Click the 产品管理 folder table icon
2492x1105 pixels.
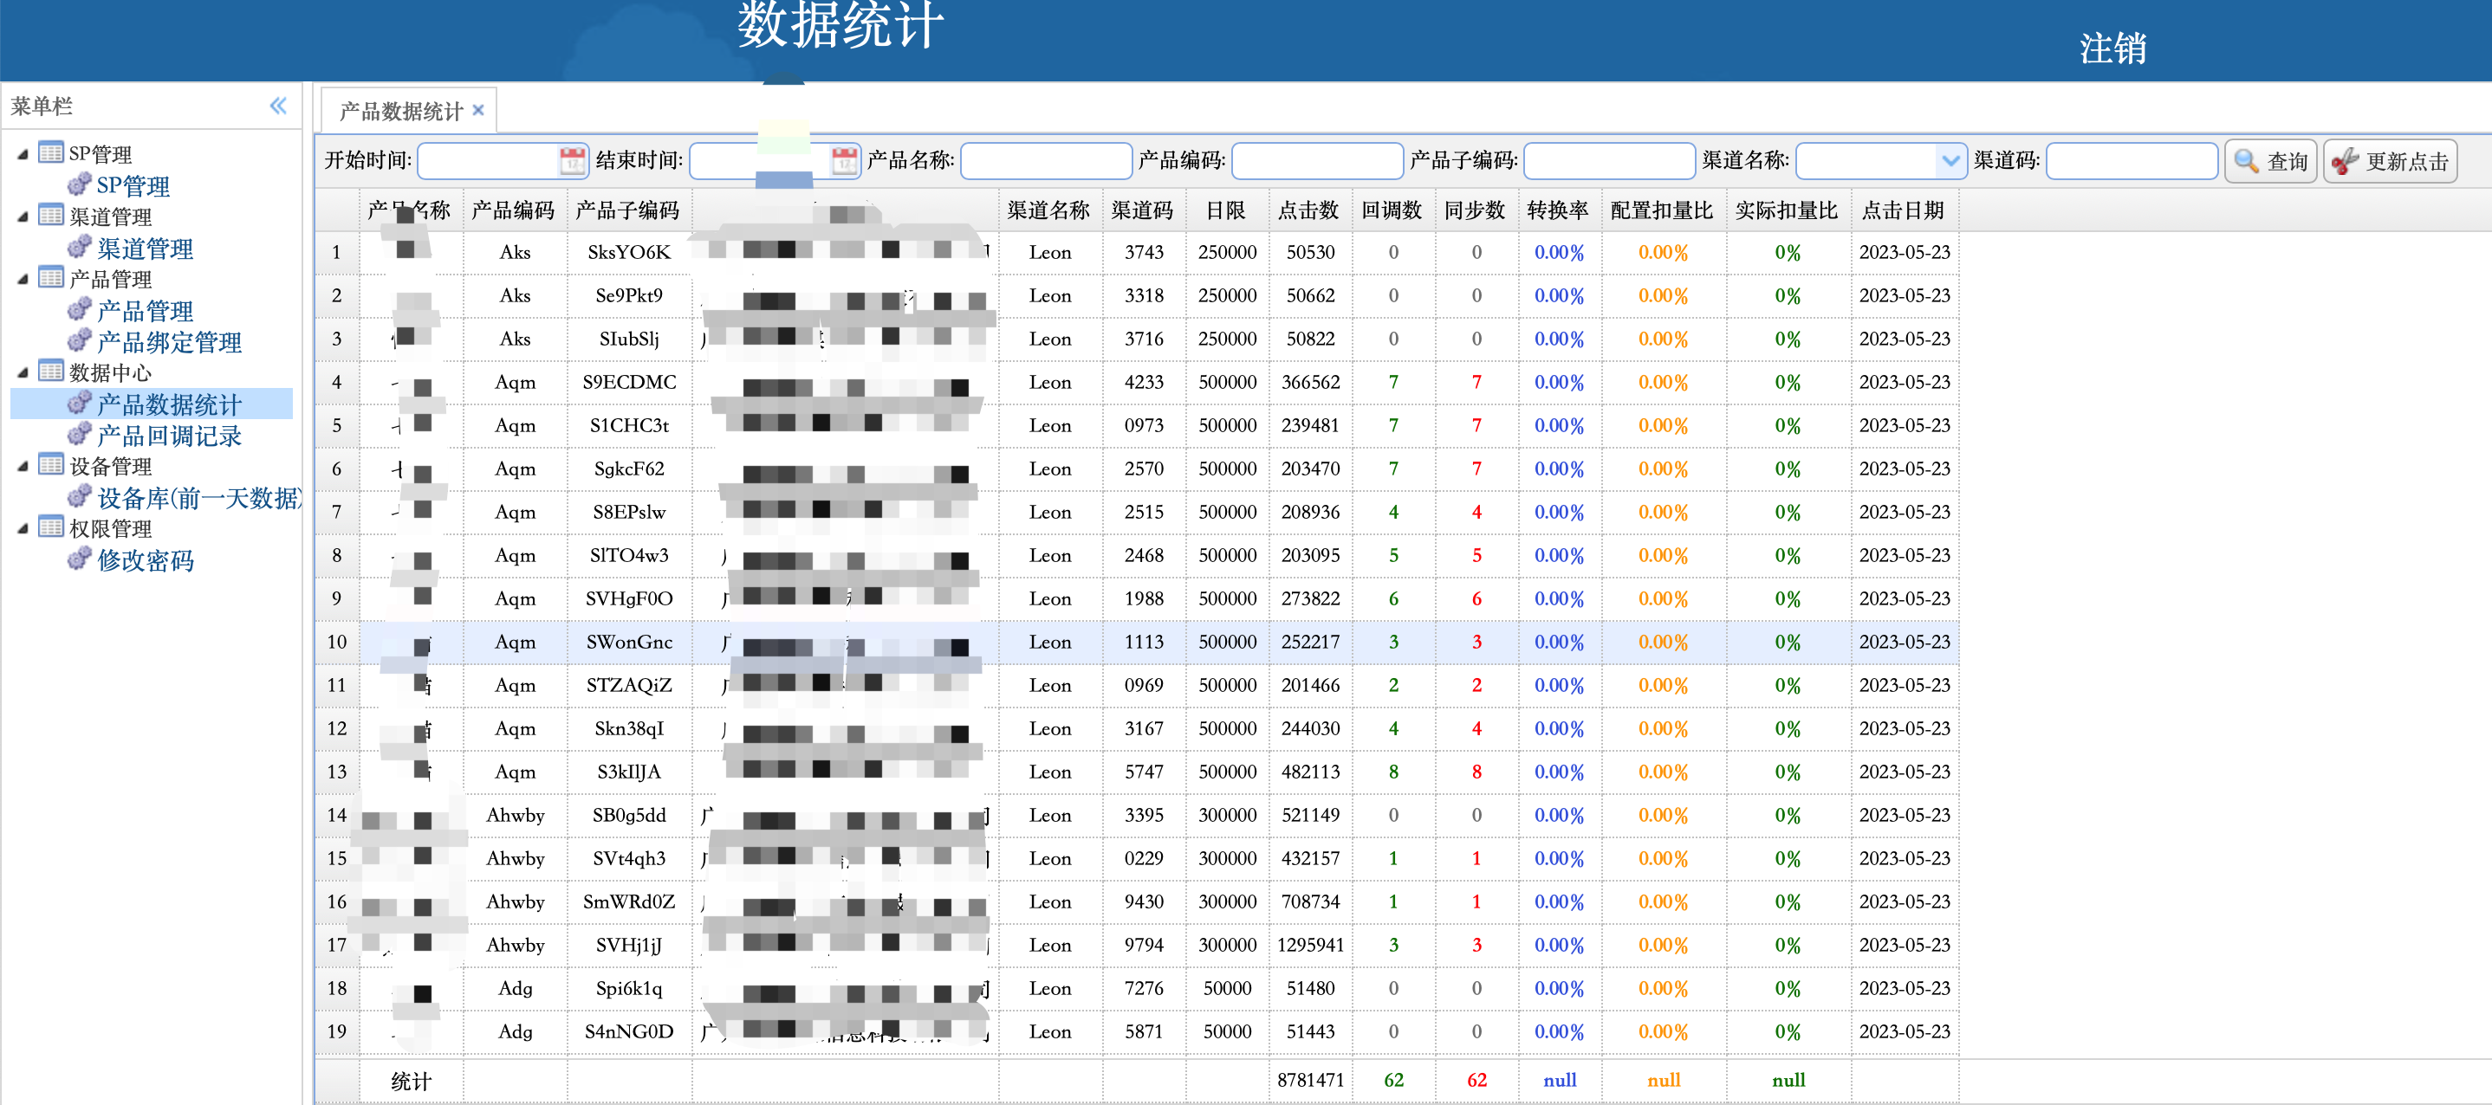pyautogui.click(x=50, y=277)
